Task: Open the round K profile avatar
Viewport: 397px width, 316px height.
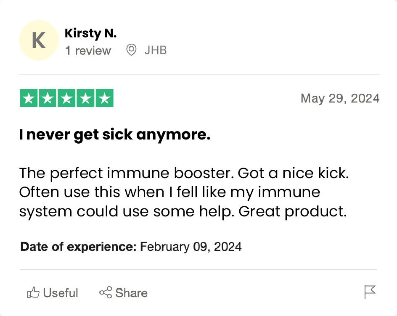Action: (39, 40)
